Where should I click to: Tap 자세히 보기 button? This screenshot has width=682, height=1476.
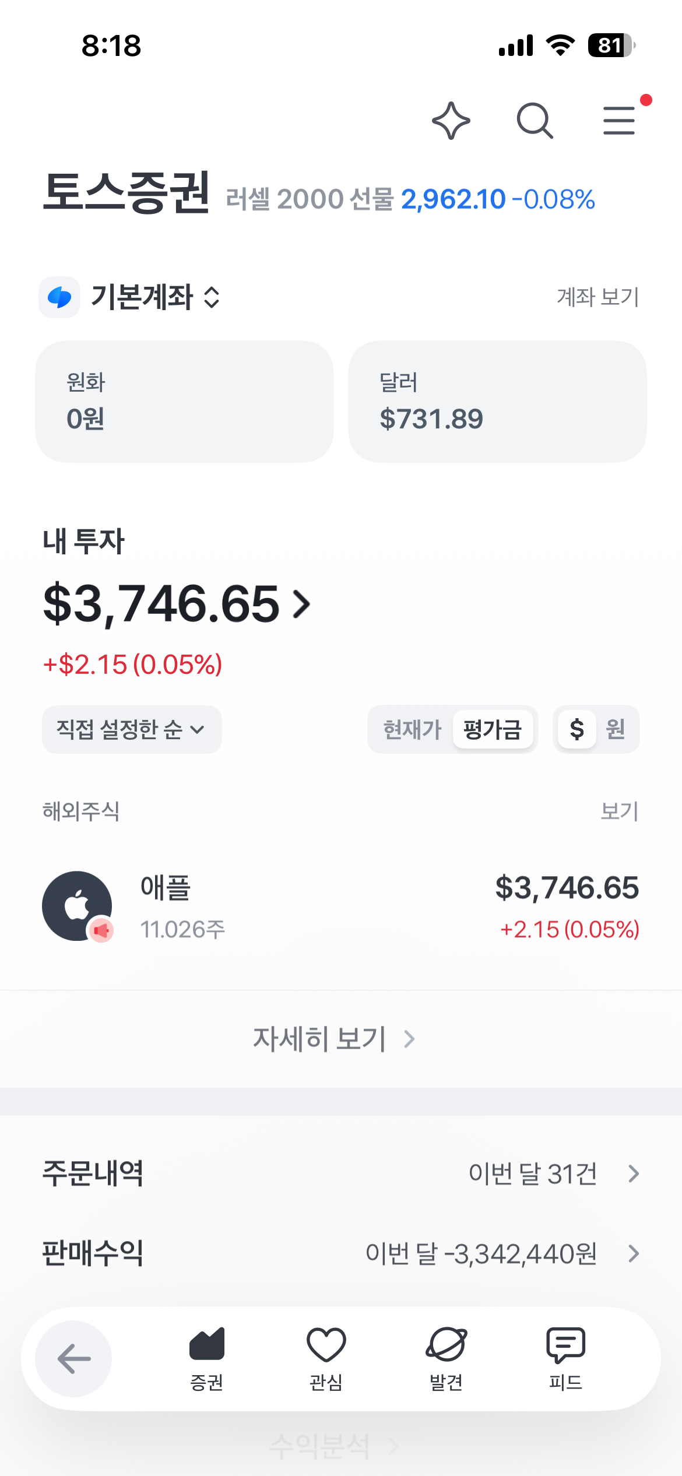(x=335, y=1039)
